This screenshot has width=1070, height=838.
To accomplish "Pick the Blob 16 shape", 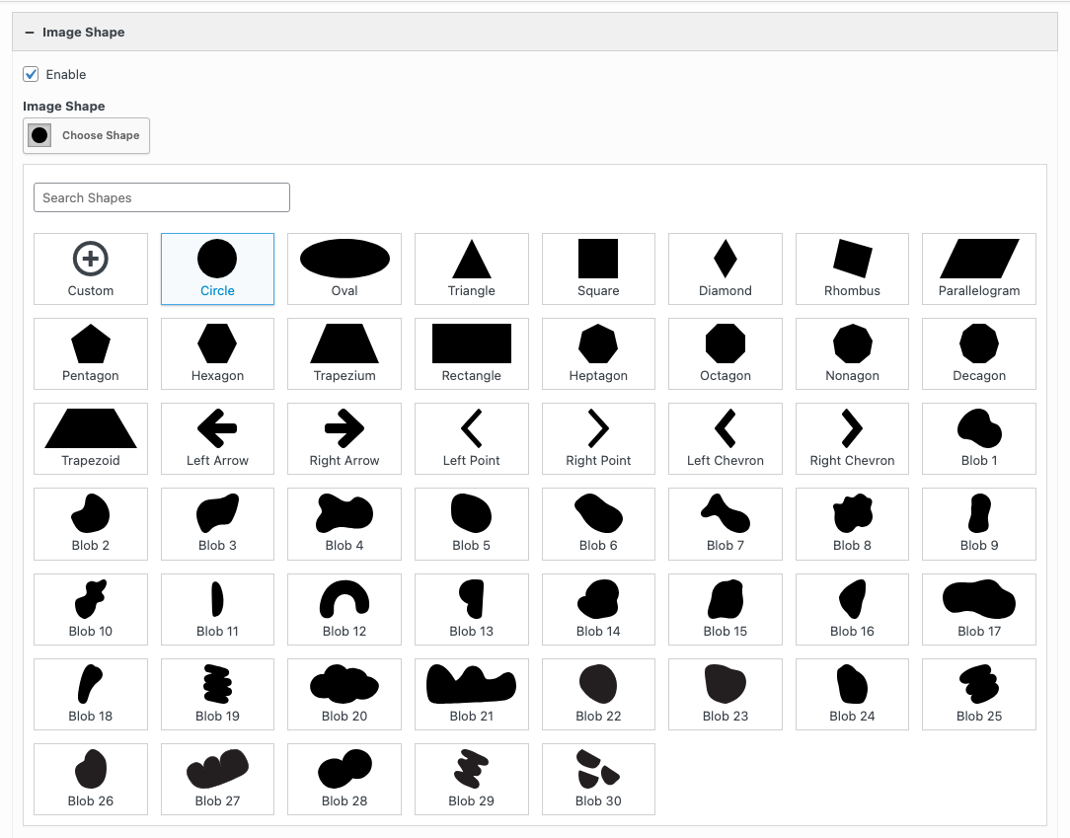I will [852, 609].
